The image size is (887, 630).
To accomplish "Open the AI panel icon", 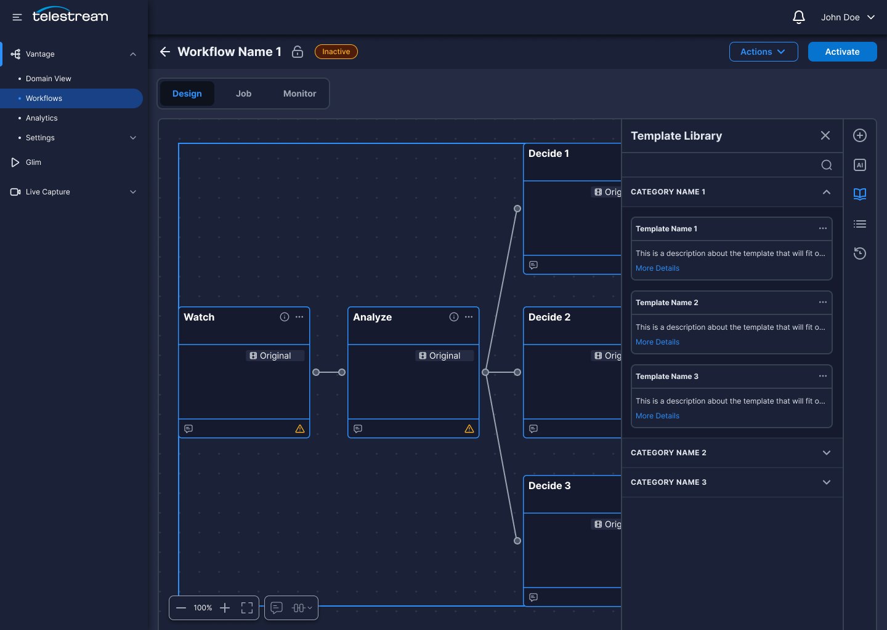I will [860, 165].
